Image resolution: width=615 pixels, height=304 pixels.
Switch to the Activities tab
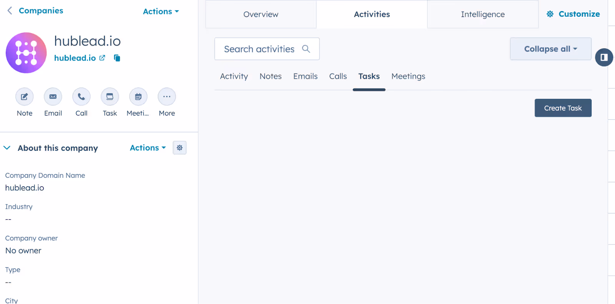click(x=372, y=14)
